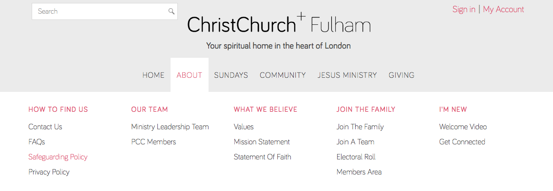Open the COMMUNITY menu

pos(283,75)
